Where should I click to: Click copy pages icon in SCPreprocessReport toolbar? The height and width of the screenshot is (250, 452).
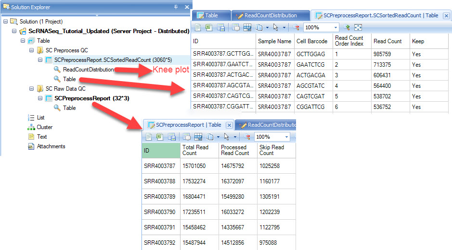click(210, 137)
